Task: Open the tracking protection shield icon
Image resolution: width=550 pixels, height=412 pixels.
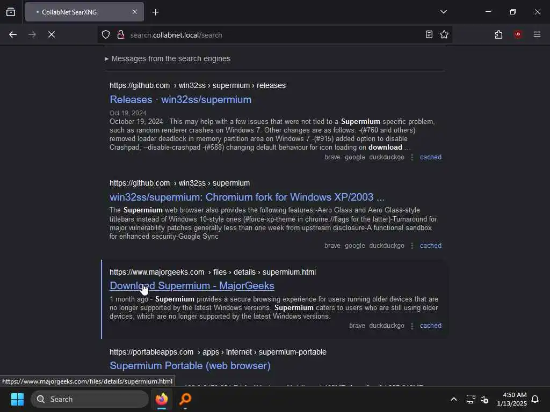Action: tap(106, 35)
